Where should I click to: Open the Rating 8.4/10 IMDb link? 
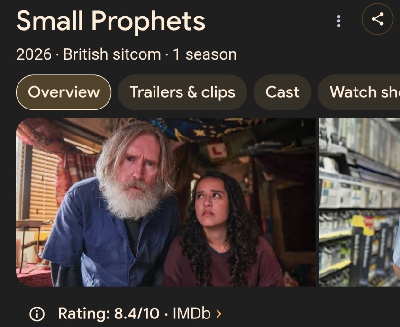pos(139,313)
